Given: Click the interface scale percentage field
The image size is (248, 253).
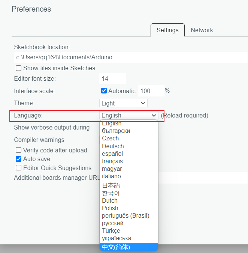Looking at the screenshot, I should tap(151, 91).
